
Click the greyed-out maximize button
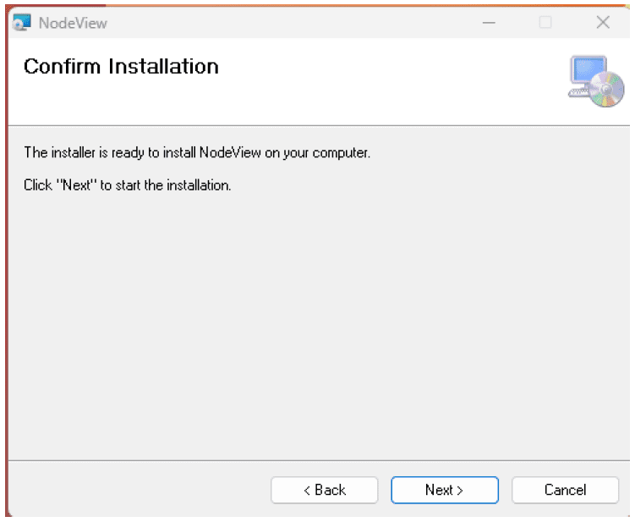pyautogui.click(x=545, y=23)
